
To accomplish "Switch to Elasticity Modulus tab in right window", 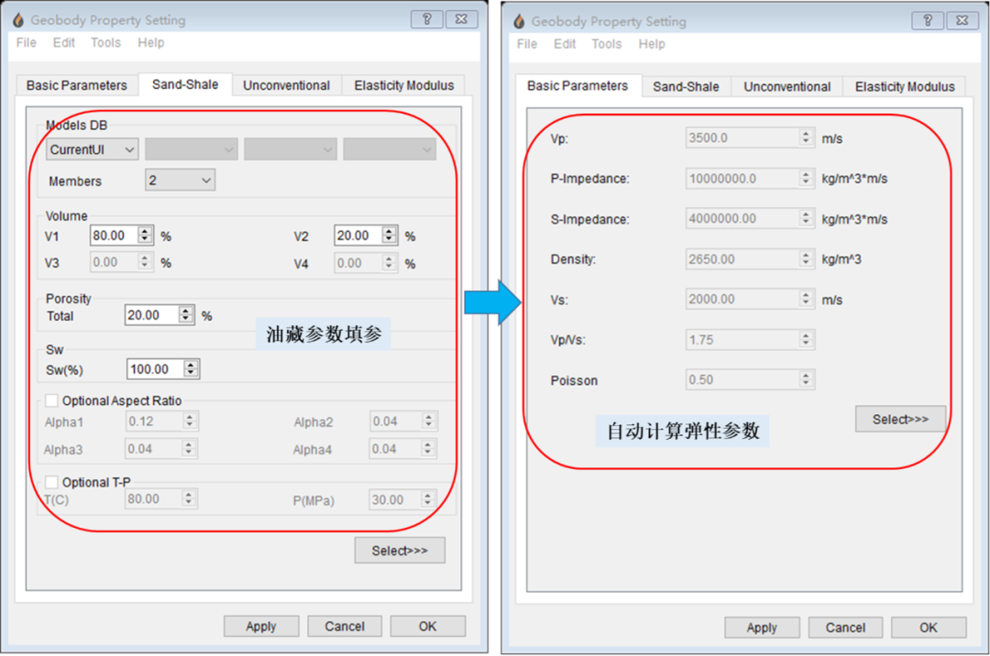I will click(904, 86).
